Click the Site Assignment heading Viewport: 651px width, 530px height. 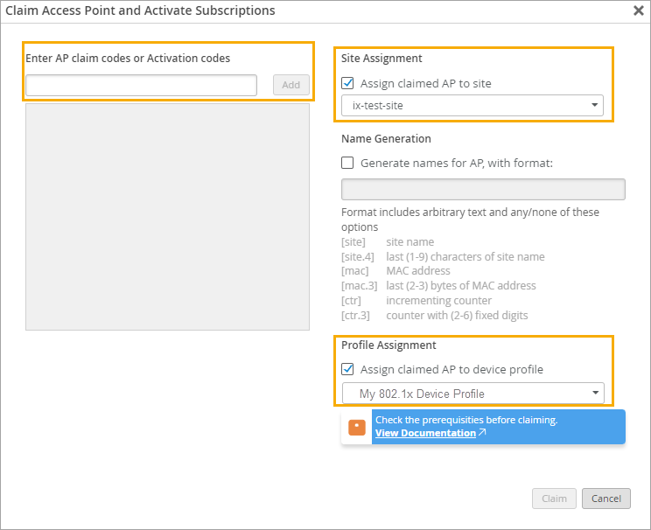(381, 59)
